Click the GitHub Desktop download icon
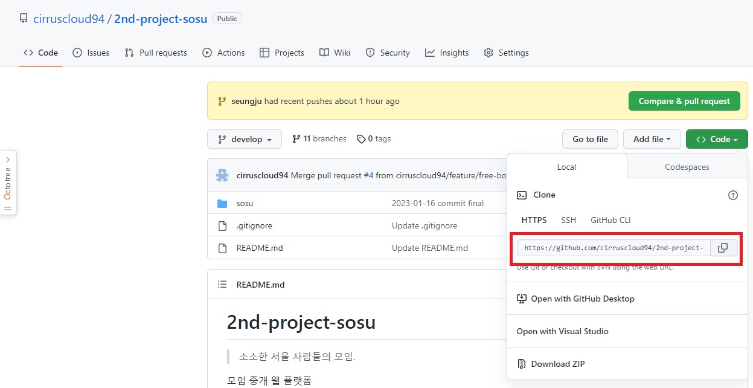This screenshot has width=753, height=388. 522,299
